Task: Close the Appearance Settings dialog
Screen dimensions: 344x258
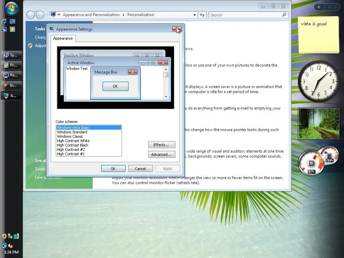Action: coord(177,29)
